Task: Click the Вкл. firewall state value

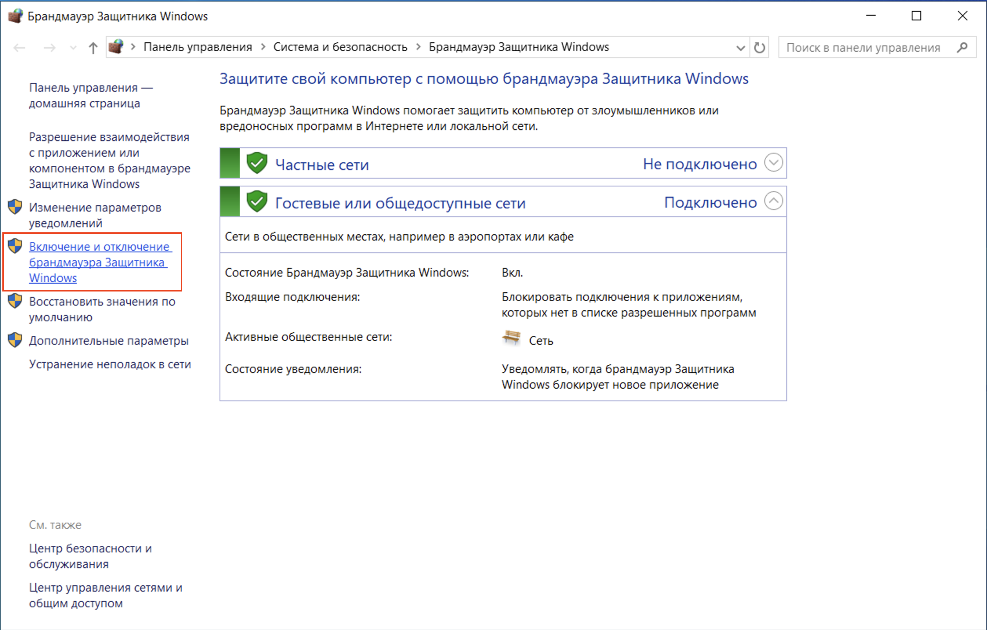Action: click(512, 272)
